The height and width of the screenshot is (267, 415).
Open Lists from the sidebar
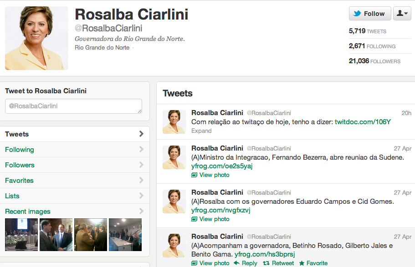[x=12, y=196]
